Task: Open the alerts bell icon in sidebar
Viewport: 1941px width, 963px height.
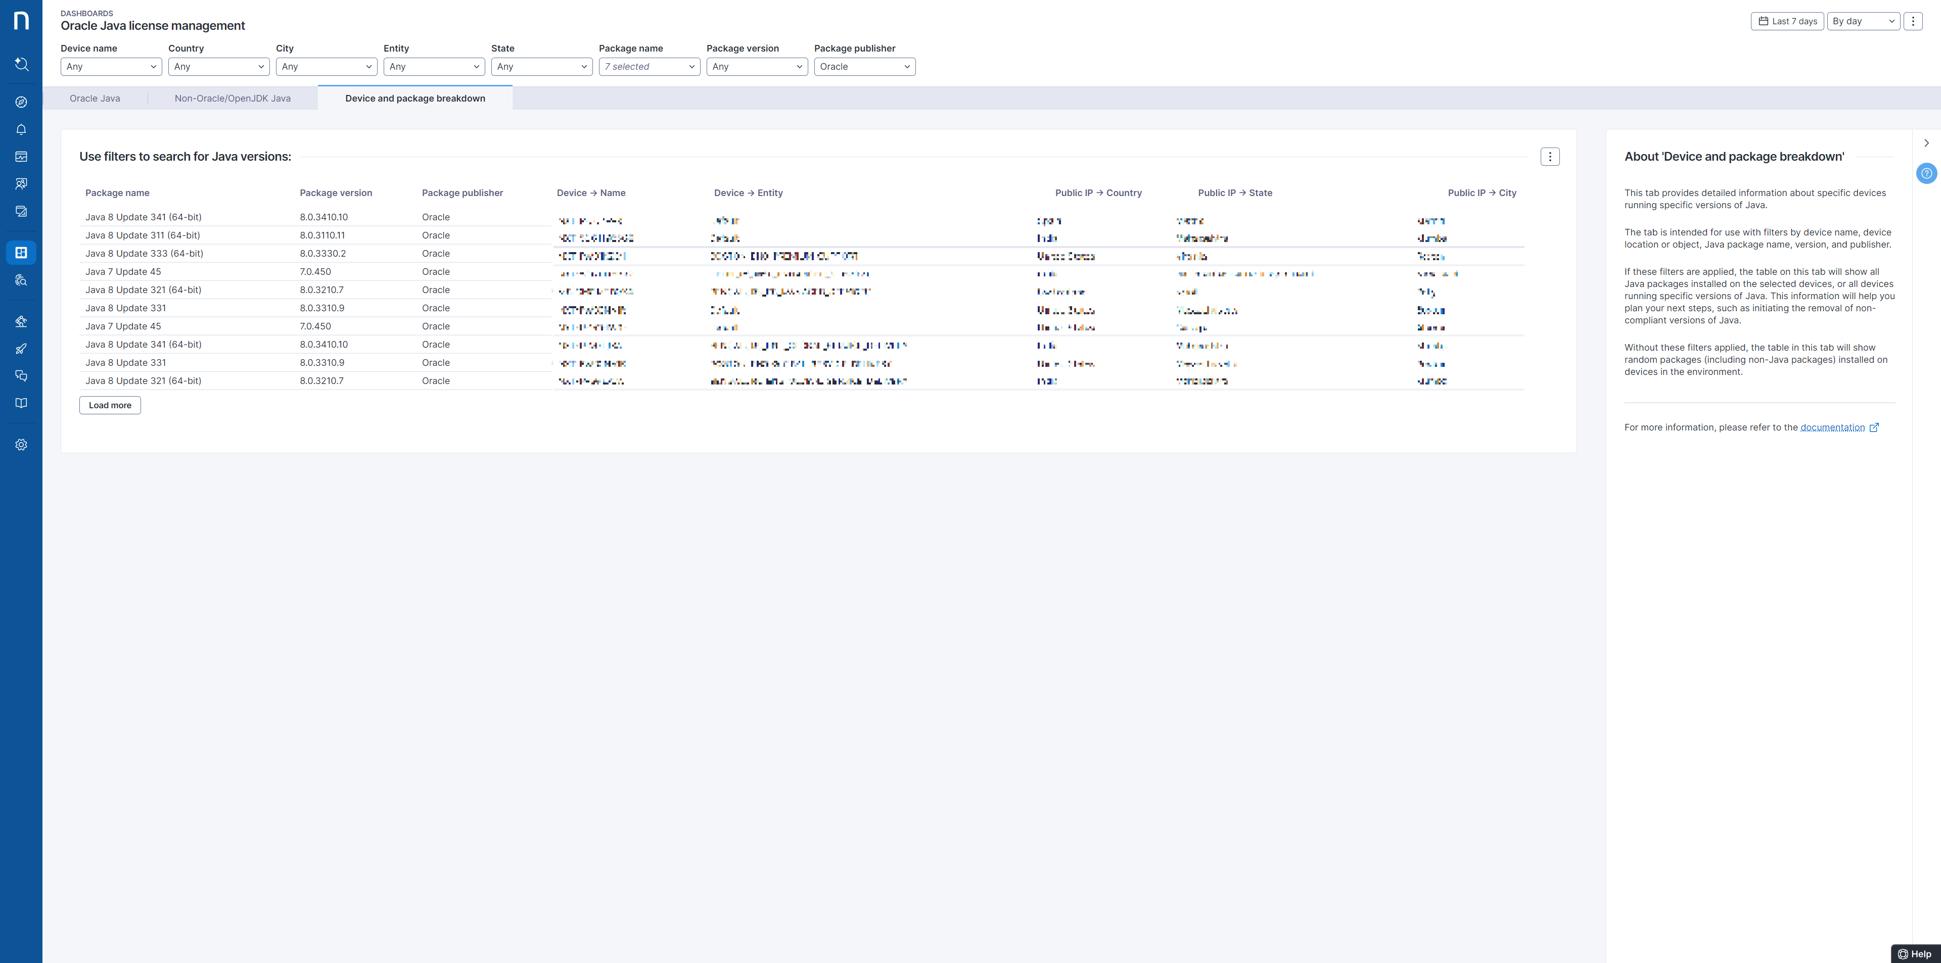Action: [21, 129]
